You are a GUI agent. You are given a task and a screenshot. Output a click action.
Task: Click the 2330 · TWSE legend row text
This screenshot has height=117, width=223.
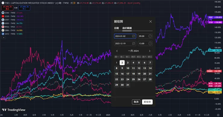click(10, 16)
